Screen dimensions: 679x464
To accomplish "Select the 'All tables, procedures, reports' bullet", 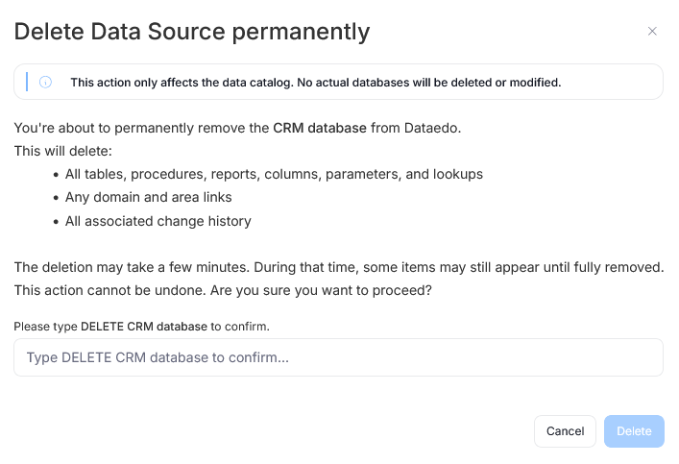I will tap(274, 174).
